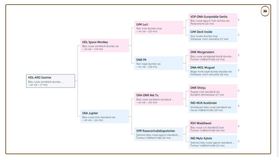Expand ancestors arrow beside RSH Waddiwasi

(x=239, y=126)
